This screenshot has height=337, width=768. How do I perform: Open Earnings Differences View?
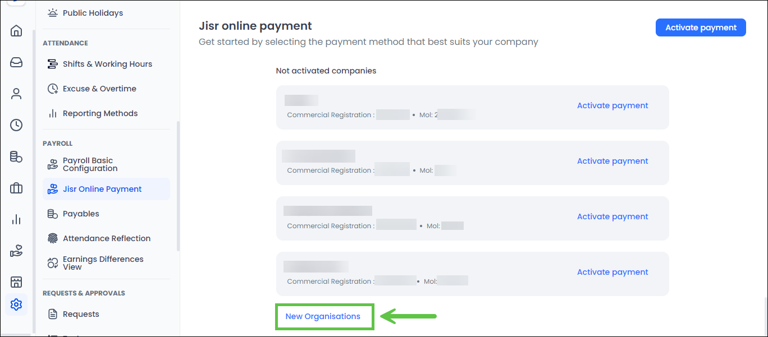(x=103, y=263)
